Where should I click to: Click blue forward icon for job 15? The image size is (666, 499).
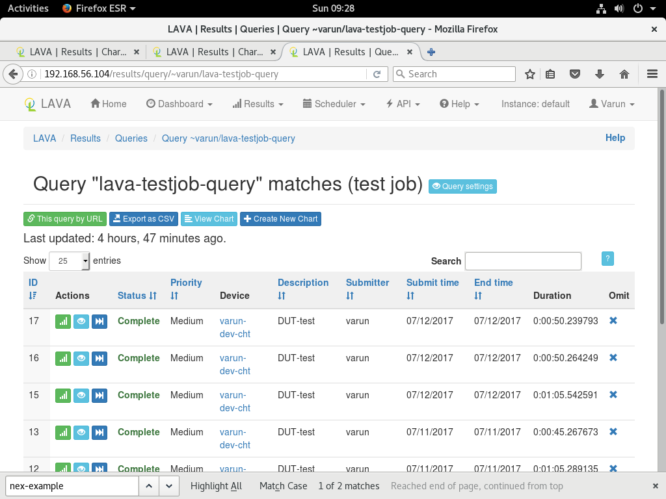click(x=99, y=395)
